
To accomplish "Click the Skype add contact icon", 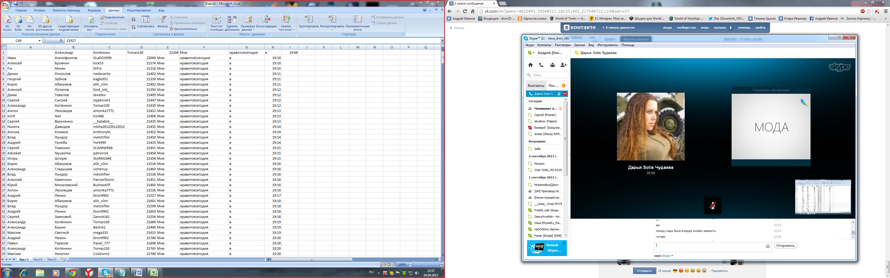I will point(563,65).
